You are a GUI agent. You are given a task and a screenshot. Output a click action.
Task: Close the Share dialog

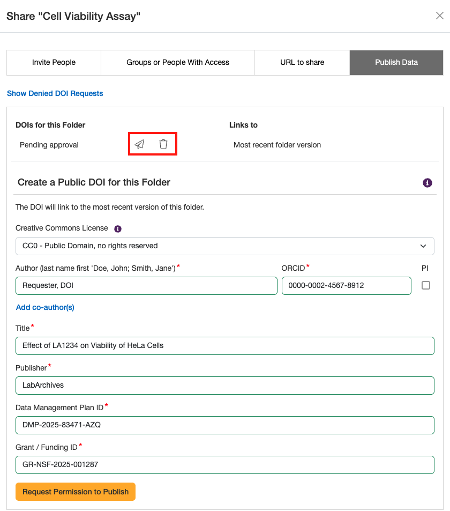440,16
